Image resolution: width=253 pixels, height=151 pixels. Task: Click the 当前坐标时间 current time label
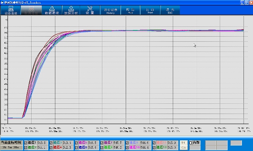pyautogui.click(x=11, y=143)
